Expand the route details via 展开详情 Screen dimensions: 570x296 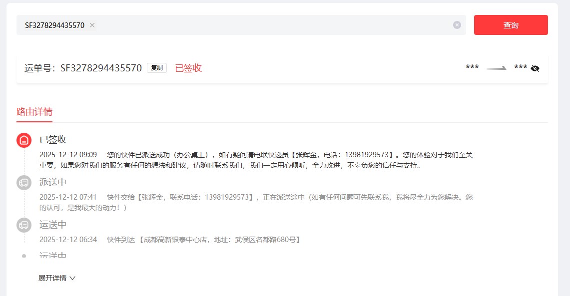pyautogui.click(x=52, y=278)
